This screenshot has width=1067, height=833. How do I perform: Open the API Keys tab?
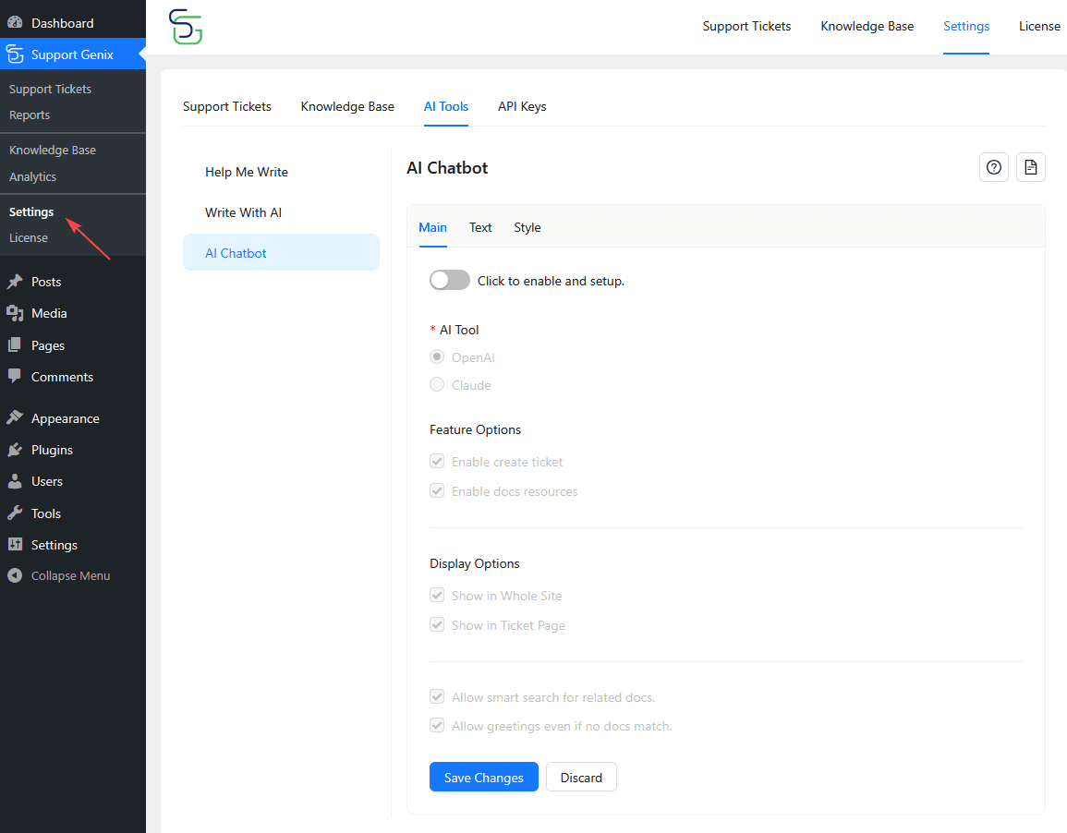pyautogui.click(x=522, y=106)
